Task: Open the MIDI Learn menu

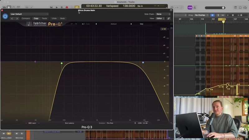Action: point(32,123)
